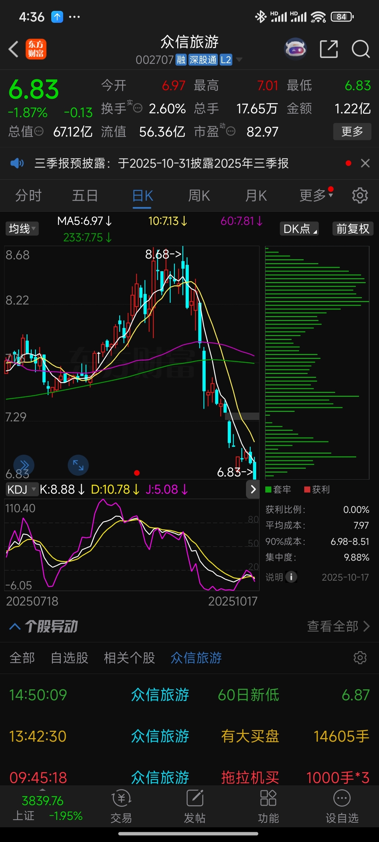Viewport: 379px width, 842px height.
Task: Tap the 60:7.81 moving average label
Action: pyautogui.click(x=241, y=221)
